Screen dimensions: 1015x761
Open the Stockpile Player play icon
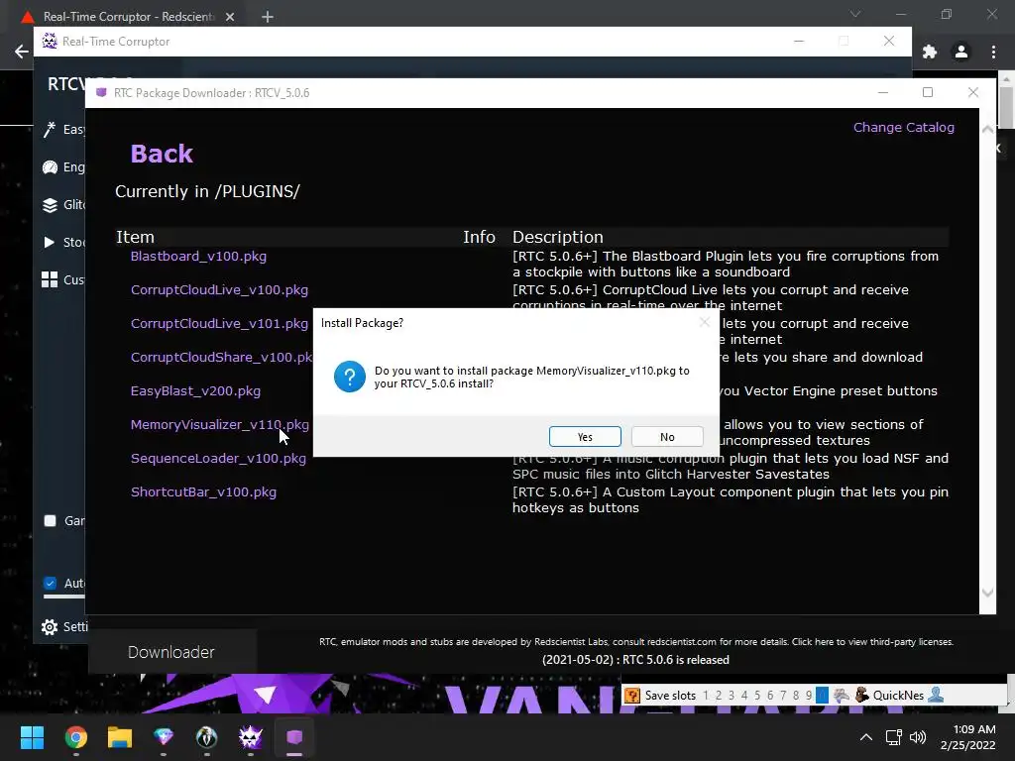pyautogui.click(x=50, y=242)
